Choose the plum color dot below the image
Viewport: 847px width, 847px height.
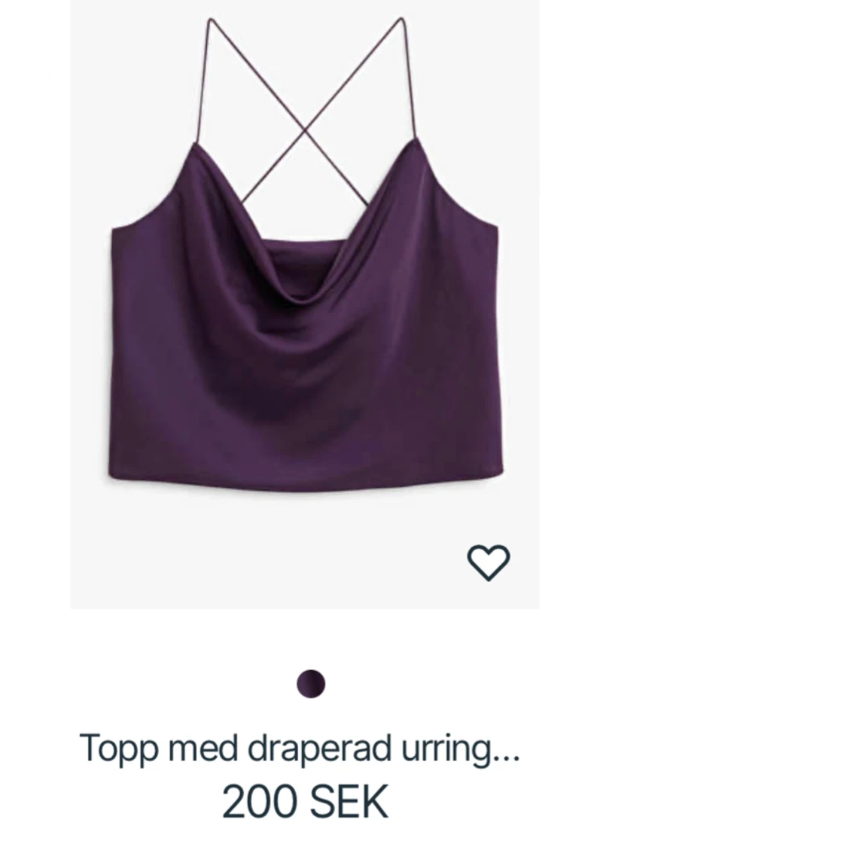click(x=311, y=684)
